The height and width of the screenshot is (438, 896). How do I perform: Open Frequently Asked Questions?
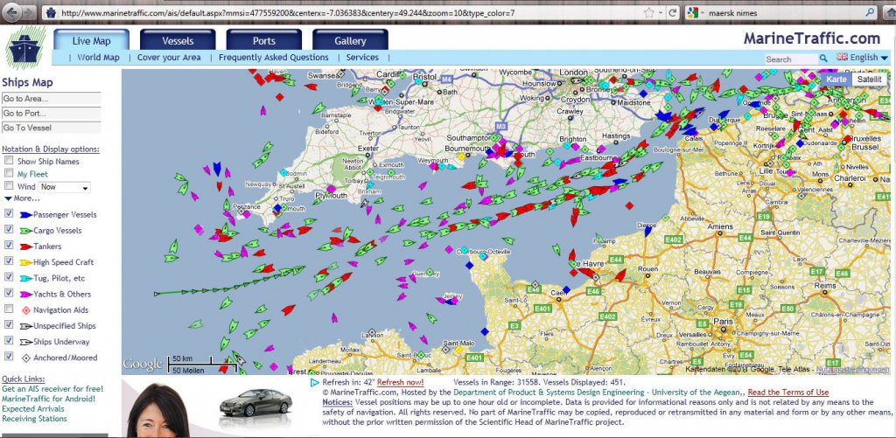click(x=274, y=57)
